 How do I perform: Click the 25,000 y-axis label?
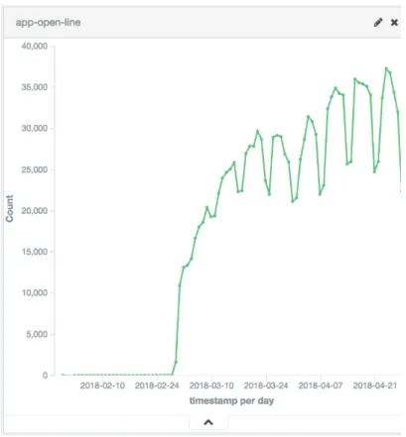point(35,169)
